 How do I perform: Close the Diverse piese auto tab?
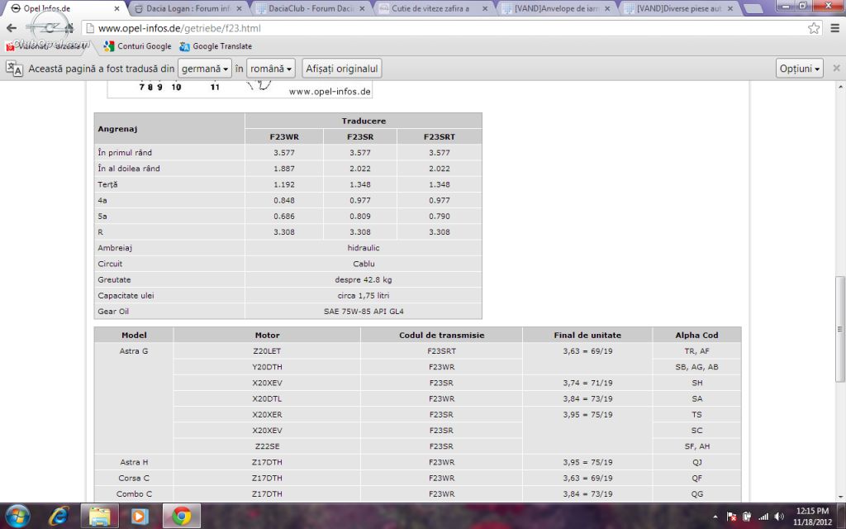pos(730,8)
